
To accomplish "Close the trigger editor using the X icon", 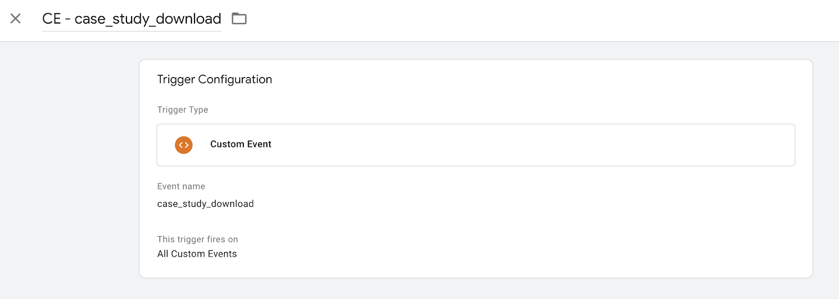I will (16, 19).
